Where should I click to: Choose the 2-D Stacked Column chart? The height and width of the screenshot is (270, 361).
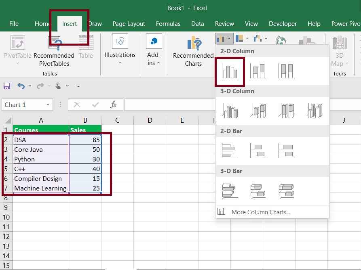(x=258, y=71)
